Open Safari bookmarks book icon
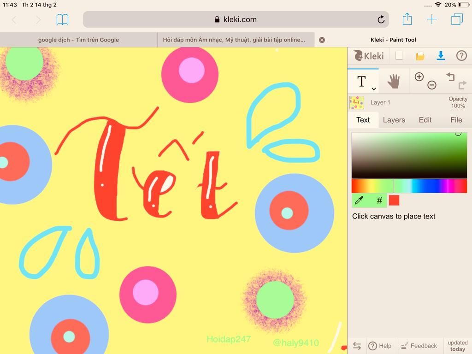This screenshot has width=472, height=354. tap(62, 19)
